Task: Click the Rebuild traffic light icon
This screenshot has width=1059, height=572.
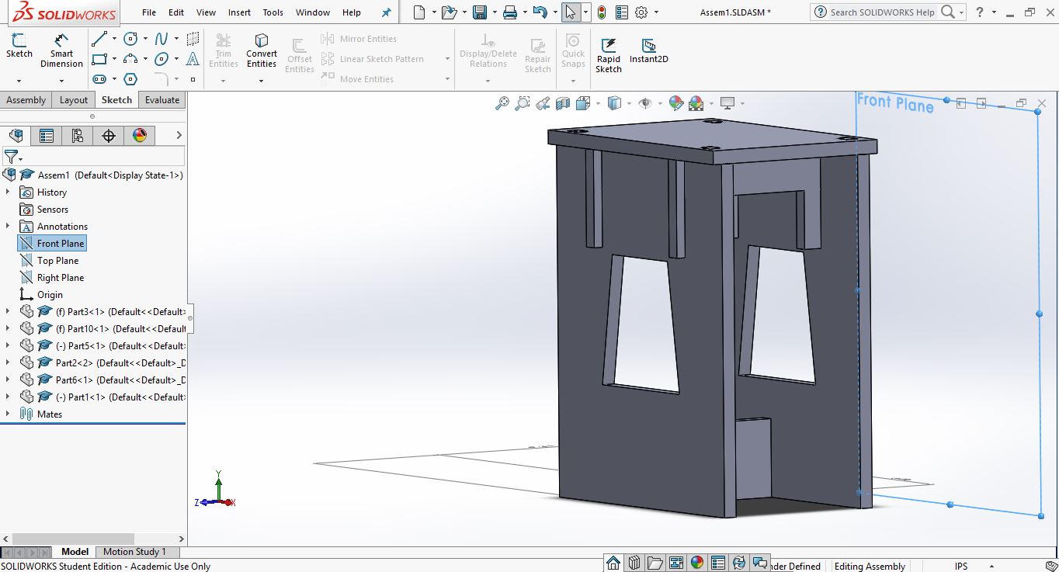Action: coord(601,12)
